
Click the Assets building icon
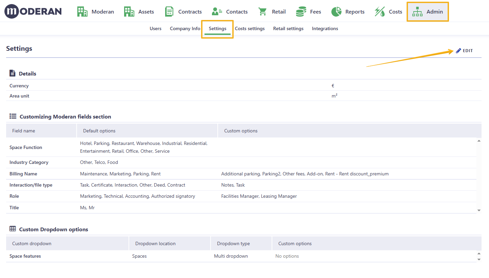click(x=129, y=12)
